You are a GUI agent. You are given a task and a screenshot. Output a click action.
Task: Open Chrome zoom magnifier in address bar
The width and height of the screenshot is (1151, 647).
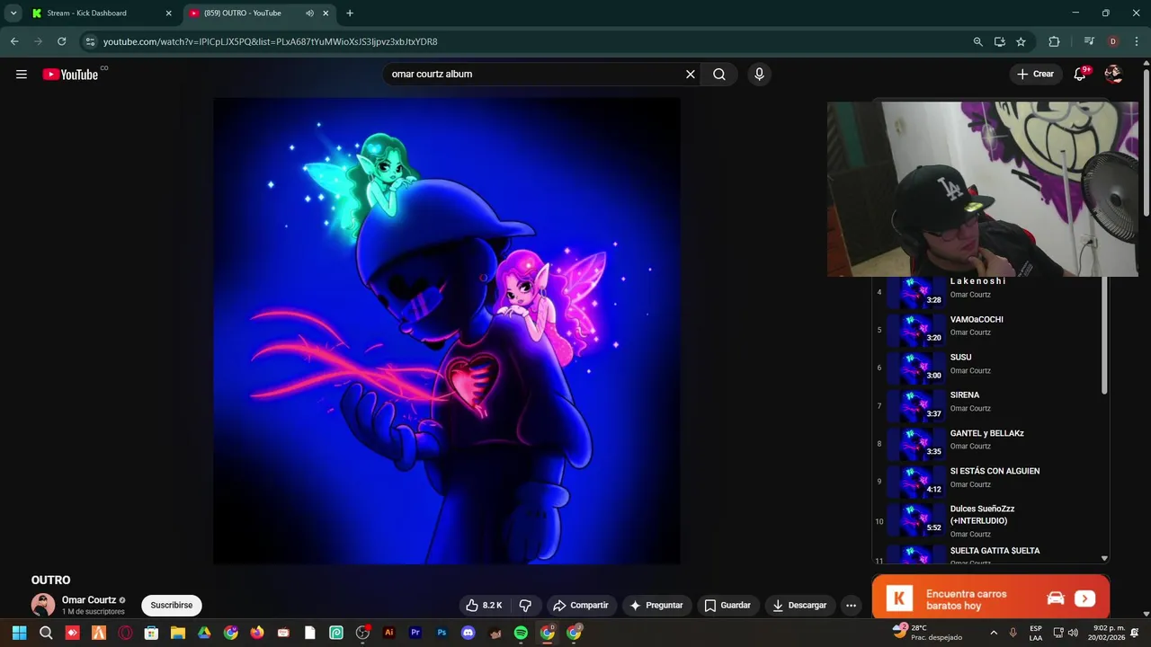(977, 41)
